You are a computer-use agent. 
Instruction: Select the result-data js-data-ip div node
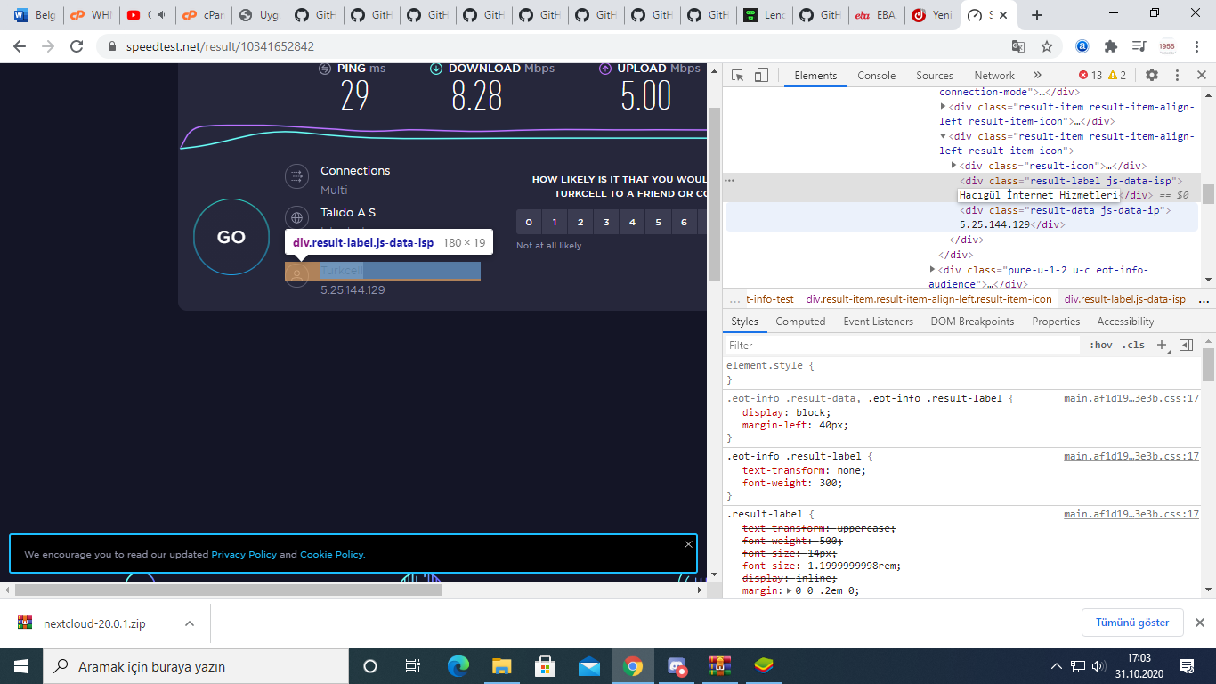coord(1066,210)
